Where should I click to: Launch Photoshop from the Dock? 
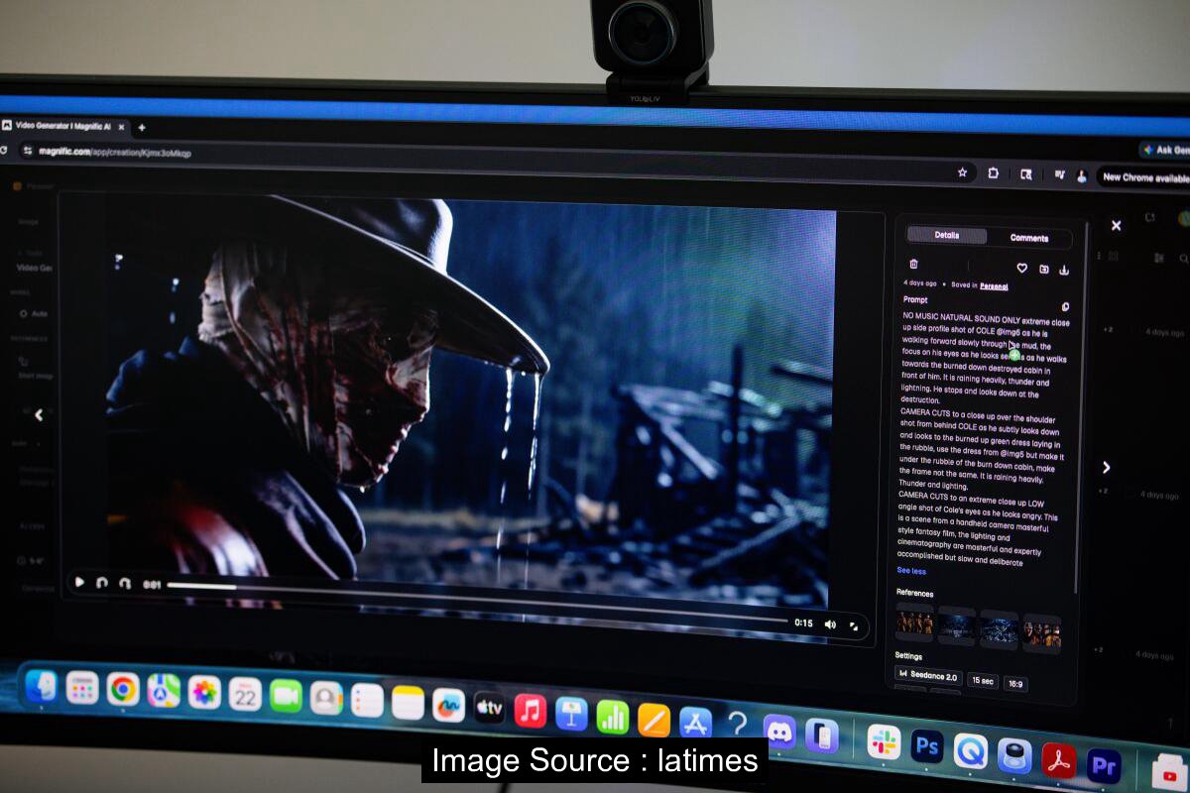click(x=927, y=746)
